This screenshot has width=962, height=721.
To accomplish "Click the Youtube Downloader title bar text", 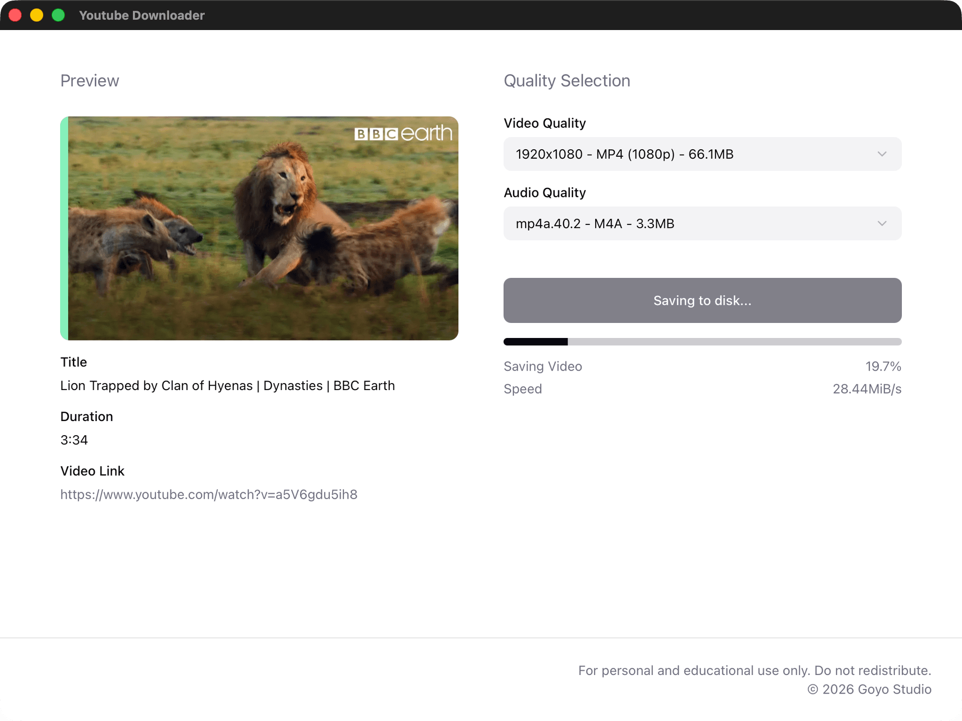I will click(x=142, y=15).
